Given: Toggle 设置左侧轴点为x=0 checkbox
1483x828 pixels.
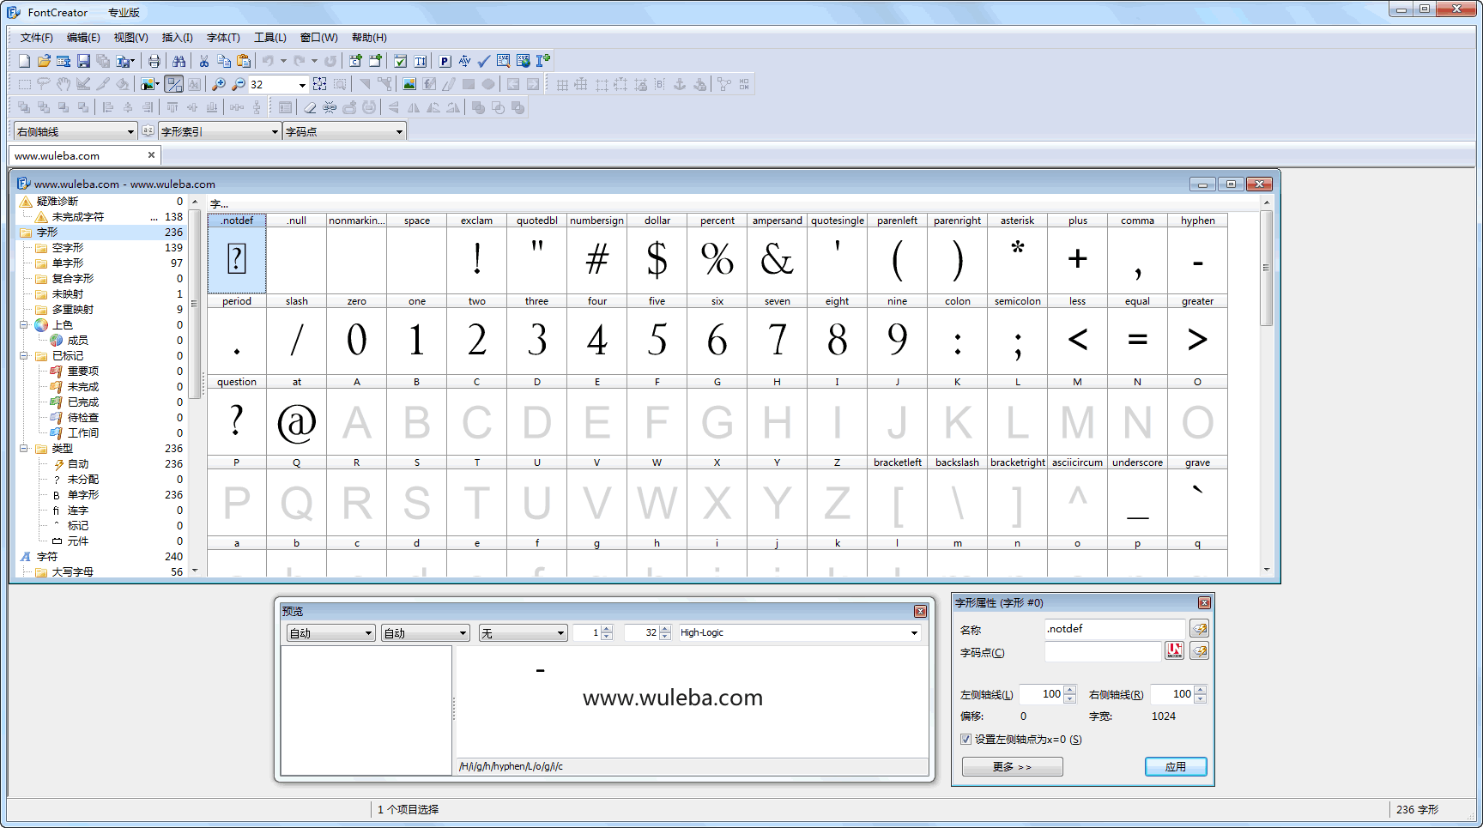Looking at the screenshot, I should pos(965,739).
